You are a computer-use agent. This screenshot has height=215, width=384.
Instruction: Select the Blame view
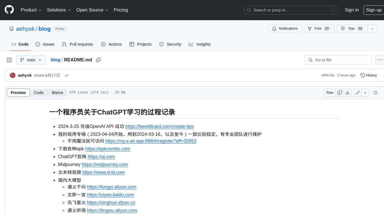[57, 93]
